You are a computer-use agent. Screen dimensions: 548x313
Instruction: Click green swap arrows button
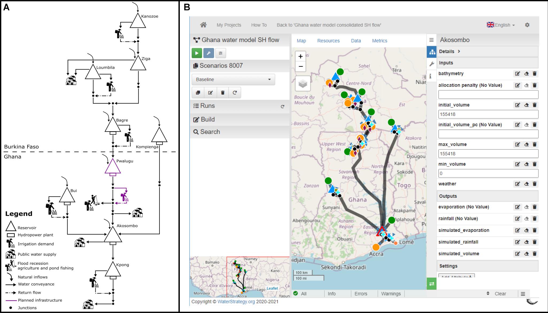432,284
